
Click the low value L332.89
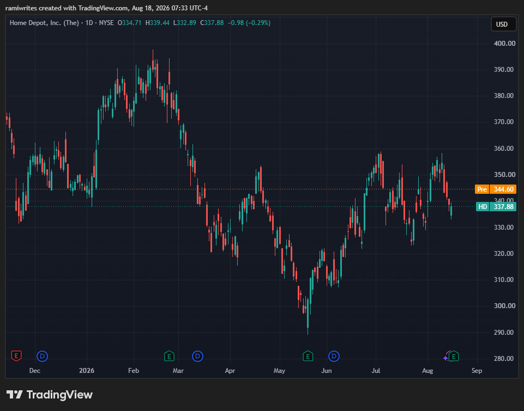[x=184, y=23]
